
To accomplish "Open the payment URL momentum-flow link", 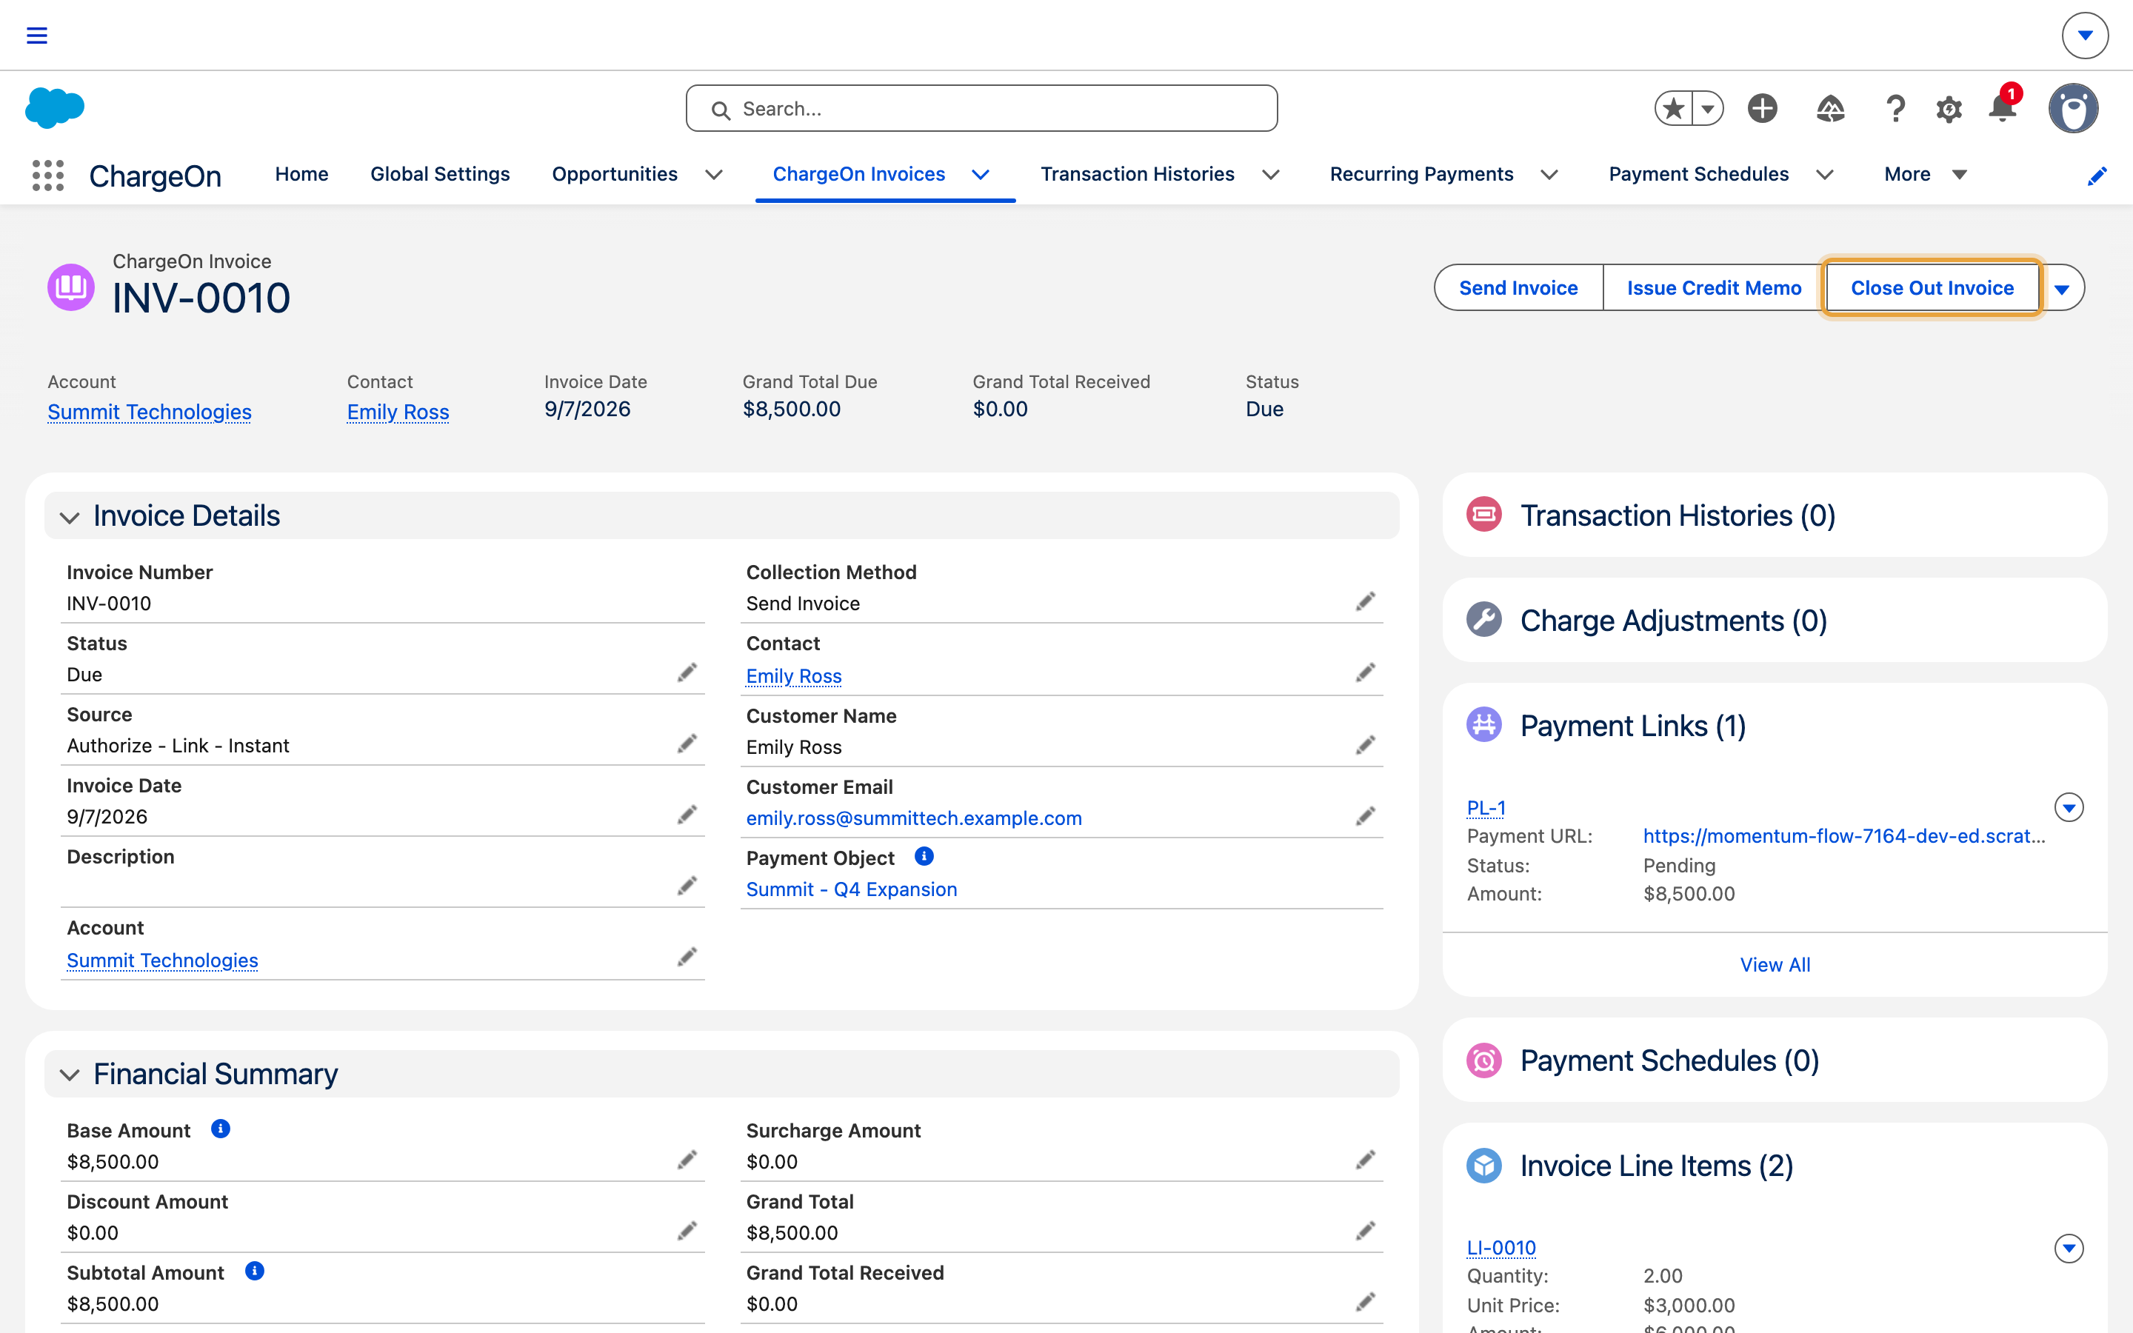I will coord(1844,836).
